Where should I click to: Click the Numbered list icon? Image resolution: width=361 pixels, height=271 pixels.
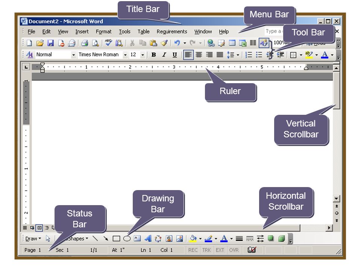249,55
